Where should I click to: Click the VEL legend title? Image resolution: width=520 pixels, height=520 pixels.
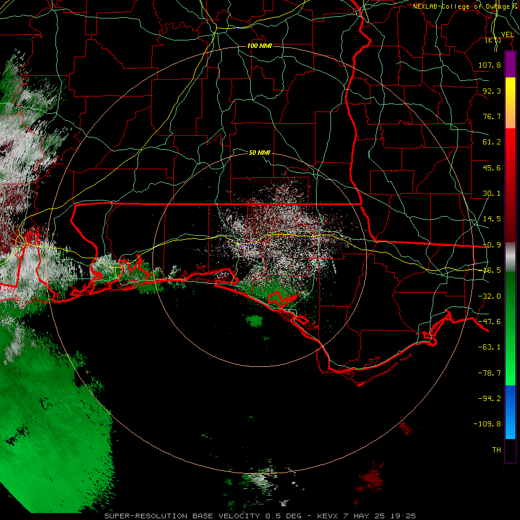coord(507,35)
